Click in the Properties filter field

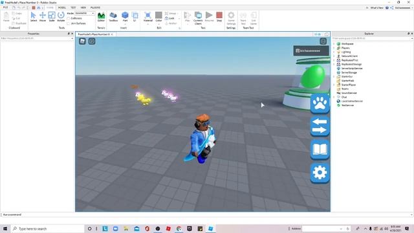click(37, 38)
